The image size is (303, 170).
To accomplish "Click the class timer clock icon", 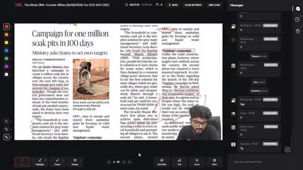I will 126,5.
